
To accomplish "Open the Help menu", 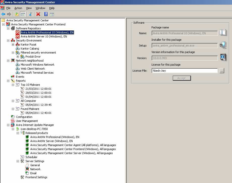I will pos(52,8).
